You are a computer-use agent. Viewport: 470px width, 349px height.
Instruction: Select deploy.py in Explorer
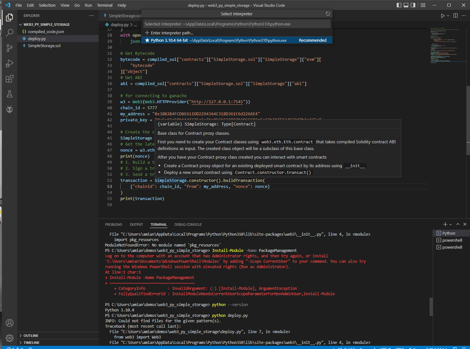coord(37,39)
